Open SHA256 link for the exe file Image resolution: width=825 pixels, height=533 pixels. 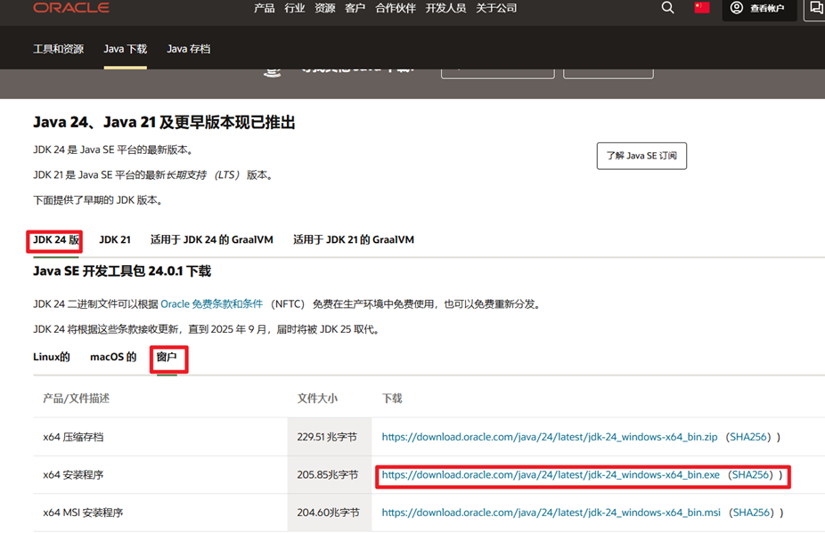pyautogui.click(x=751, y=474)
